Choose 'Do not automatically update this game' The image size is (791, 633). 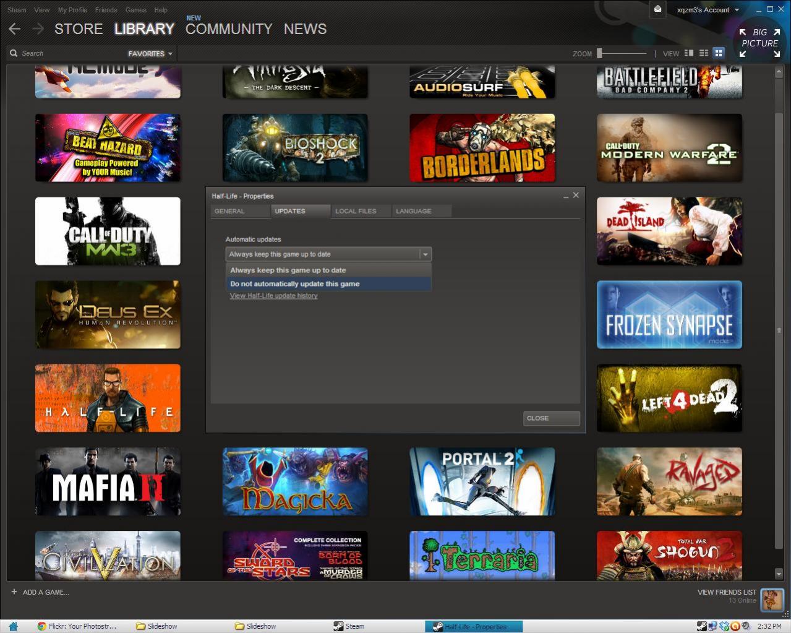(x=294, y=284)
